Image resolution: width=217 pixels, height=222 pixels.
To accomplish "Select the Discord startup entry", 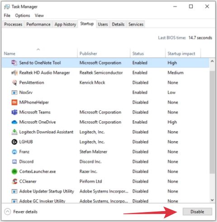I will point(105,161).
